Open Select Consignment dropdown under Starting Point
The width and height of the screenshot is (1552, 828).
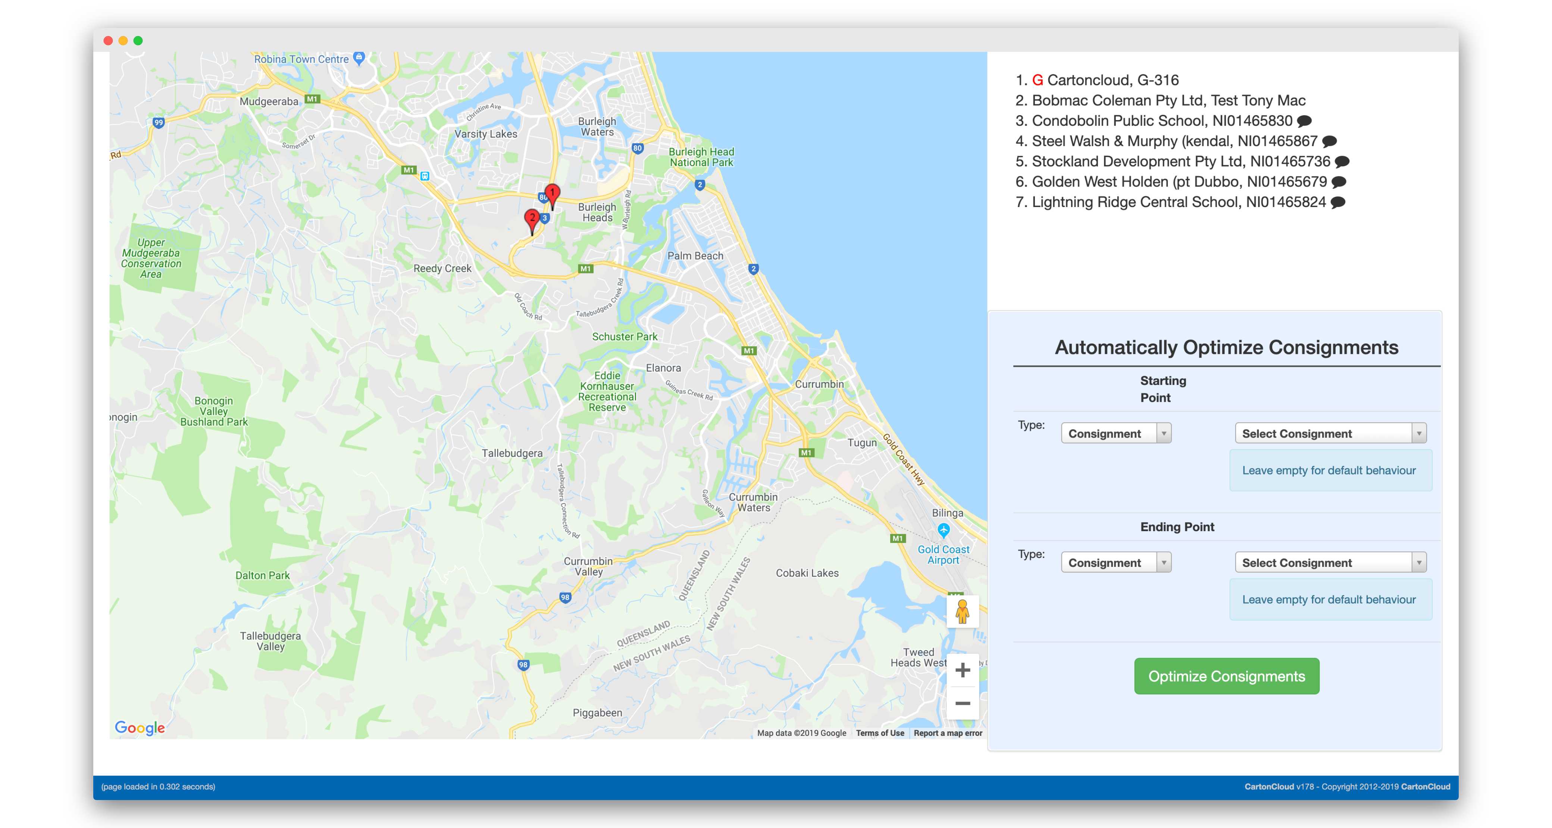(x=1330, y=433)
